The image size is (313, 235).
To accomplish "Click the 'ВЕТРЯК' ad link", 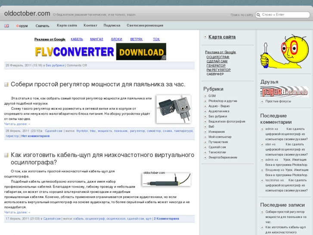I will pyautogui.click(x=136, y=39).
